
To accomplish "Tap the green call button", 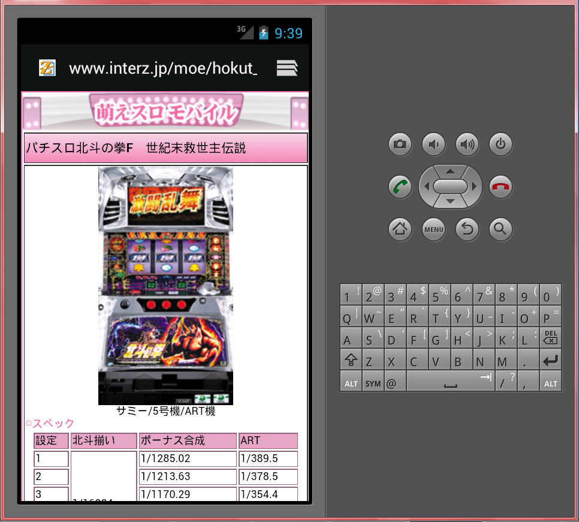I will click(x=400, y=186).
